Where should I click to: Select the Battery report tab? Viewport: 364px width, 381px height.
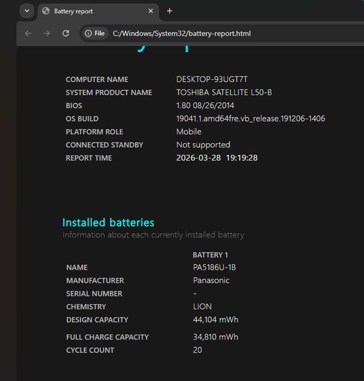coord(98,11)
